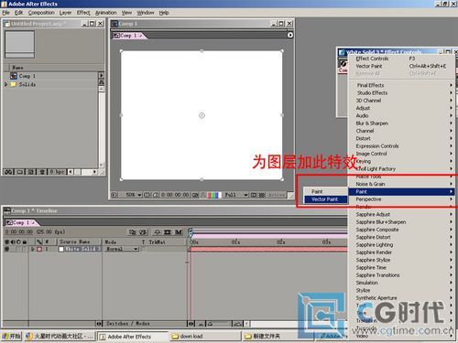Click the RGB channel display icon

coord(214,195)
